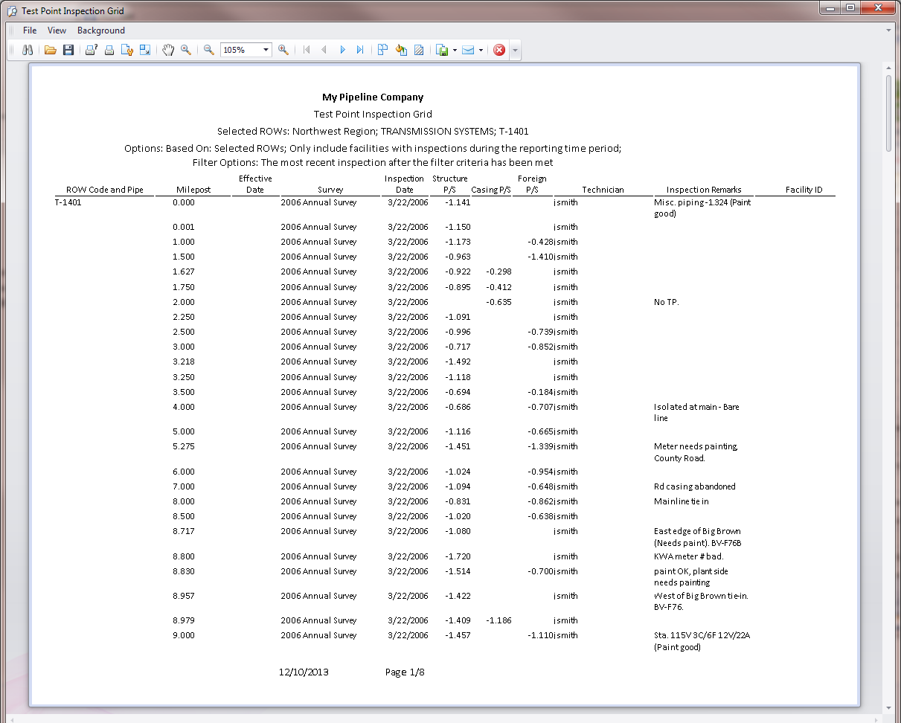This screenshot has width=901, height=723.
Task: Open the Watermark icon in the toolbar
Action: pos(419,50)
